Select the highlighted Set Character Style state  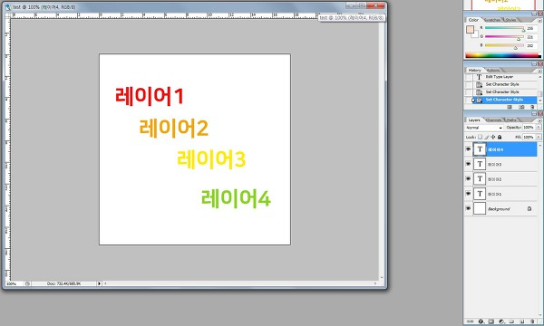coord(505,100)
